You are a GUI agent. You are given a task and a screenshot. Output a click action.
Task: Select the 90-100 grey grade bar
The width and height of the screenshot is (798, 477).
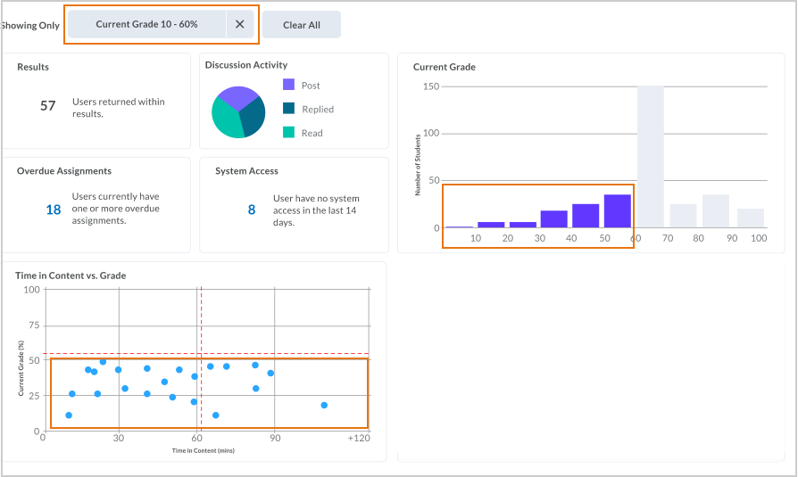tap(751, 218)
